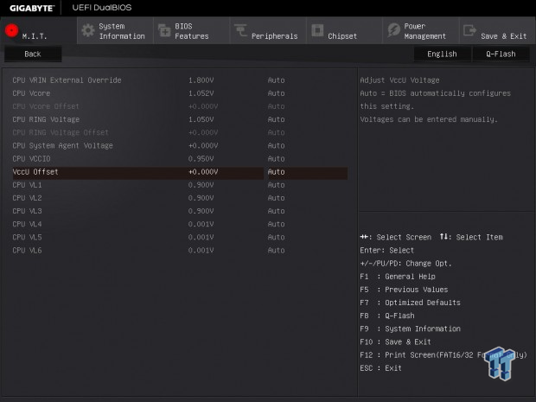The image size is (536, 402).
Task: Click the Save & Exit door icon
Action: pyautogui.click(x=469, y=30)
